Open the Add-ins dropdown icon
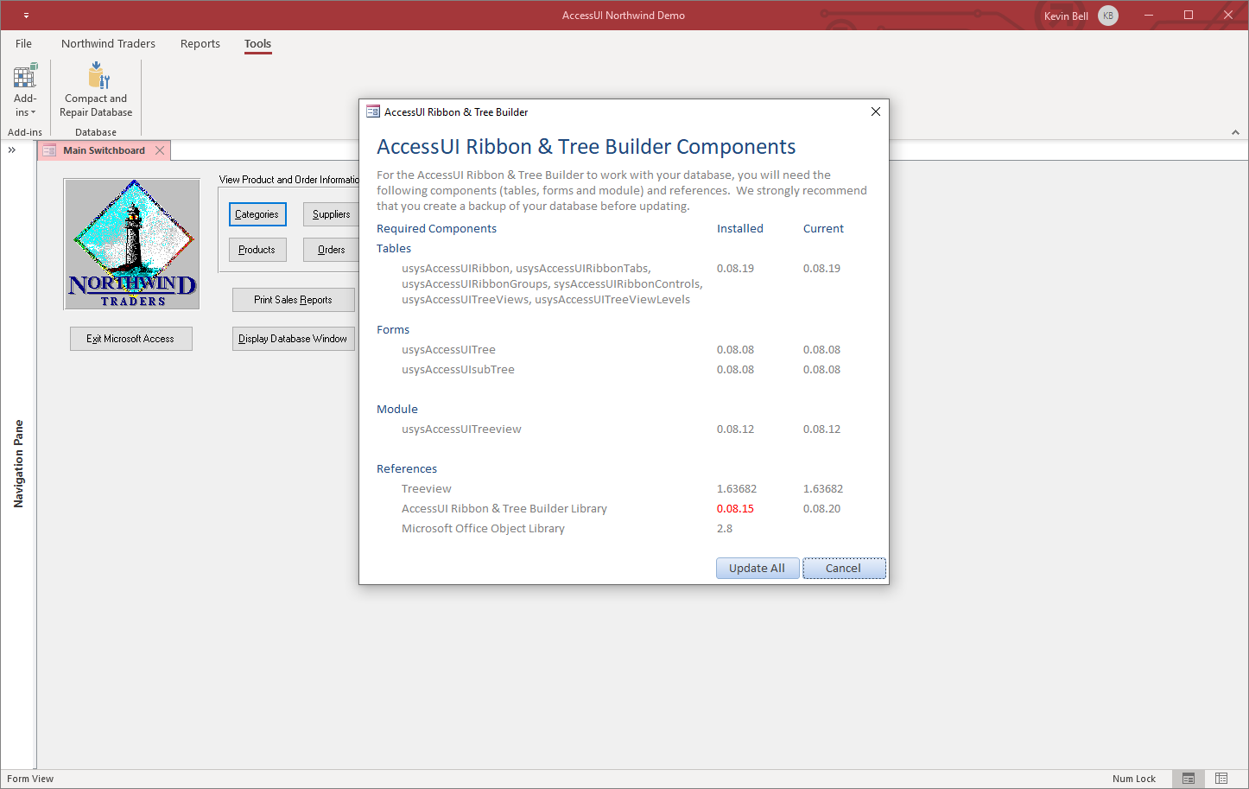The width and height of the screenshot is (1249, 789). [25, 90]
